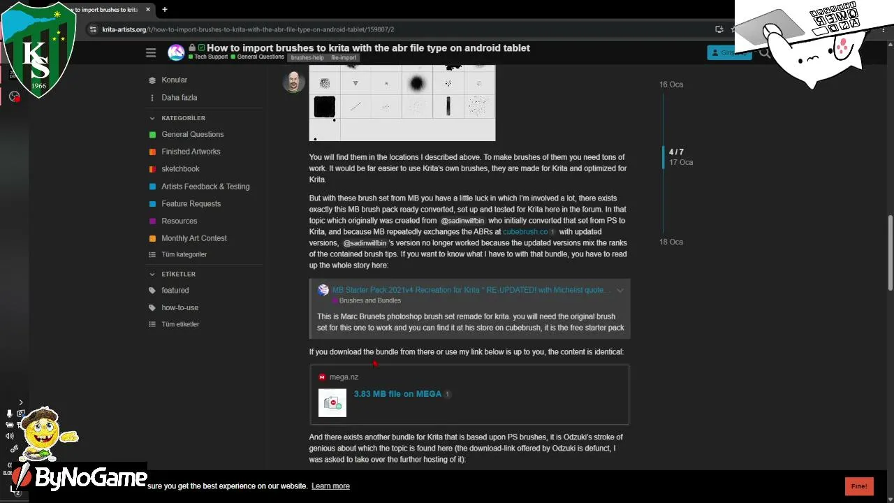The width and height of the screenshot is (894, 503).
Task: Click the Krita Artists site logo
Action: click(x=176, y=52)
